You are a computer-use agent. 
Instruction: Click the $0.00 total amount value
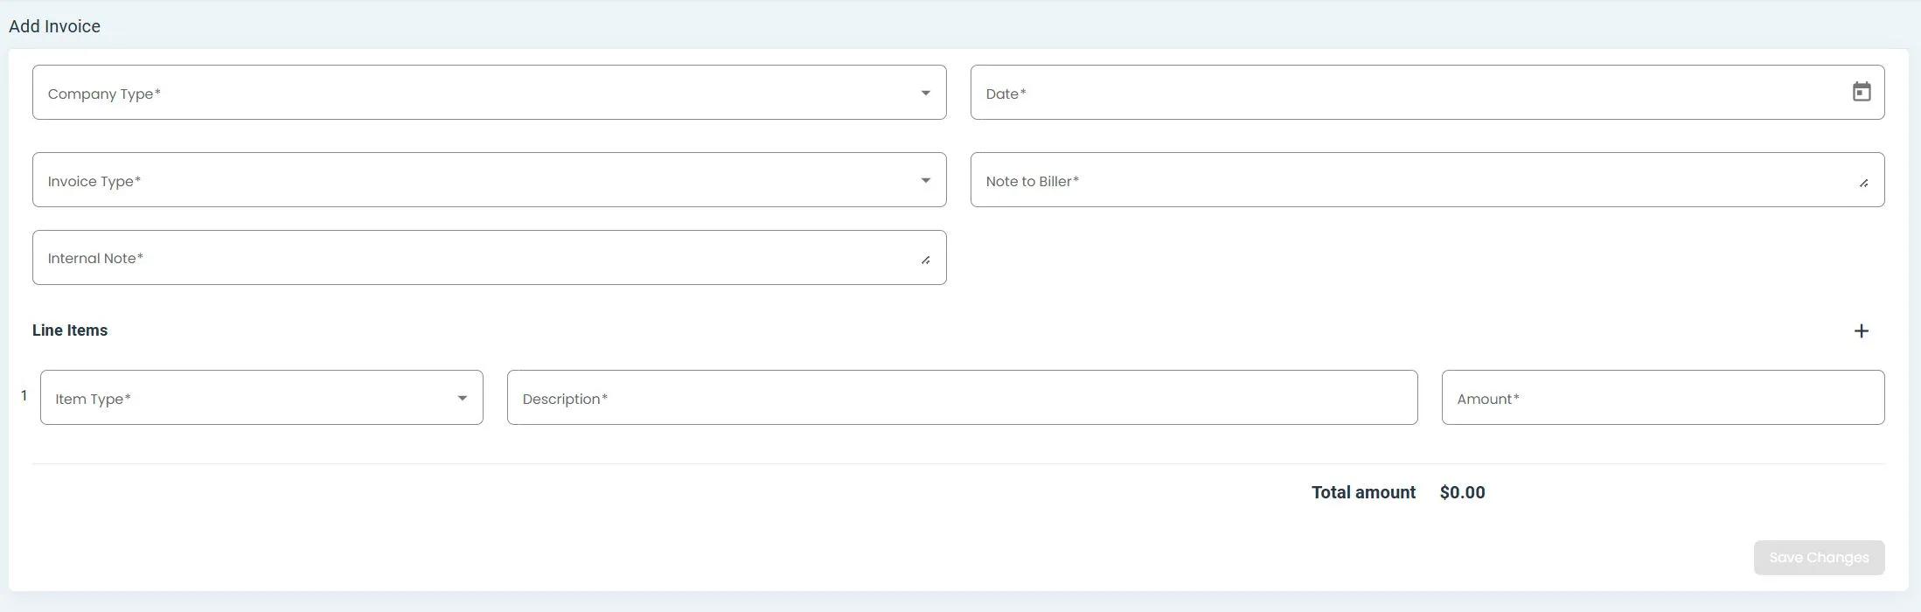click(x=1462, y=493)
